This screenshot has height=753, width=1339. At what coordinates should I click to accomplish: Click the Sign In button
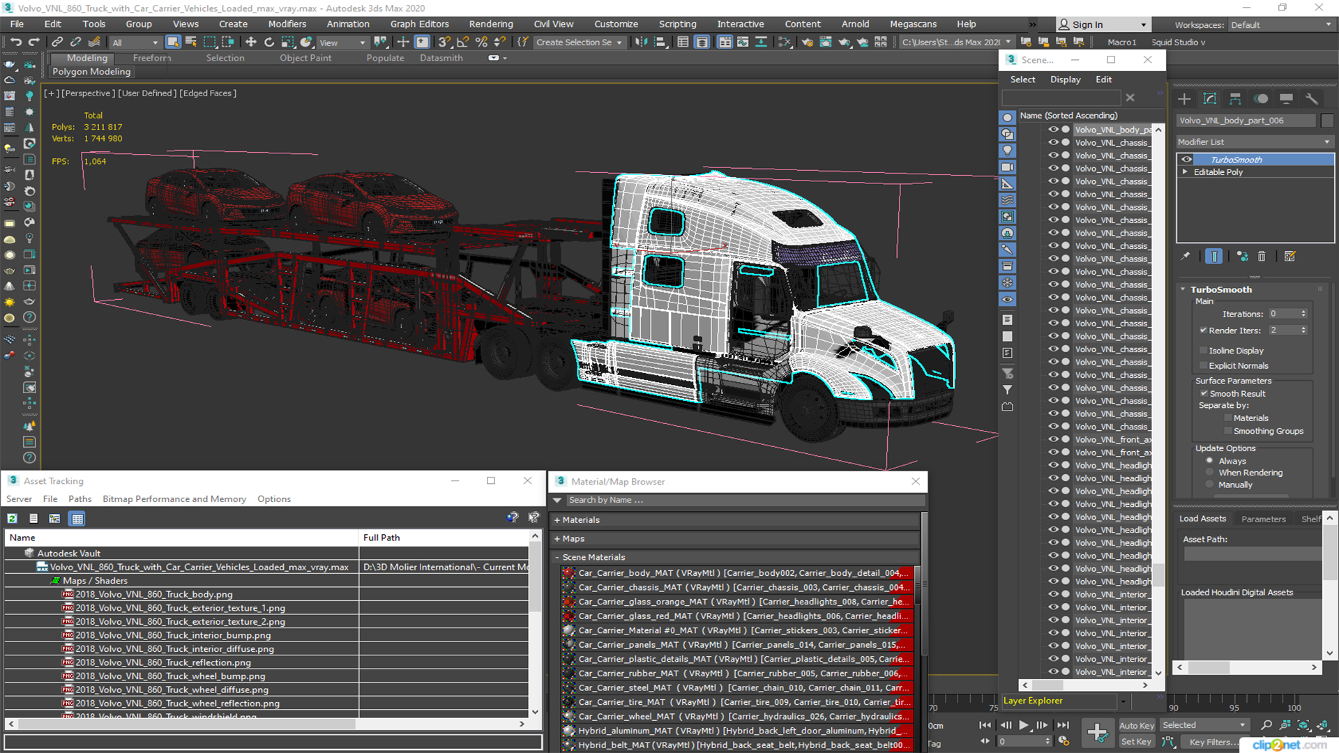(1102, 24)
